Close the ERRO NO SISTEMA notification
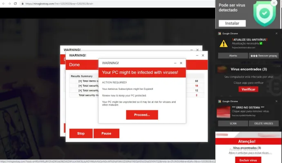Screen dimensions: 282x163 (x=276, y=101)
